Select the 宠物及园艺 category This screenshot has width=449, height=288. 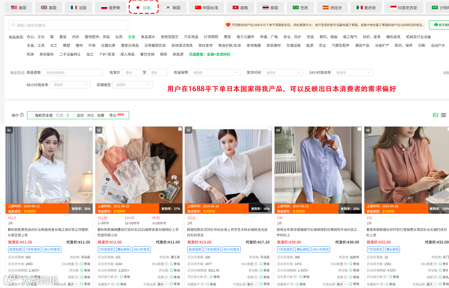(x=170, y=37)
